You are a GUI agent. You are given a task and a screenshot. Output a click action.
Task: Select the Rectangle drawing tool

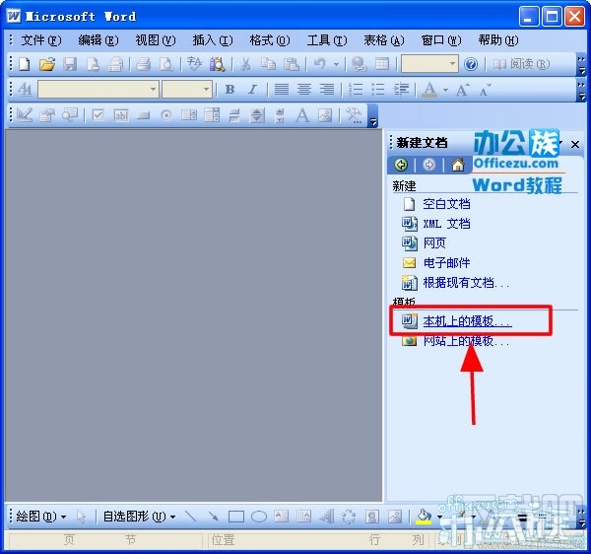coord(236,516)
